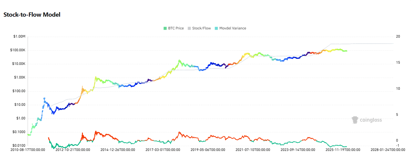Click the teal Movdel Variance legend swatch
This screenshot has height=157, width=411.
click(216, 28)
